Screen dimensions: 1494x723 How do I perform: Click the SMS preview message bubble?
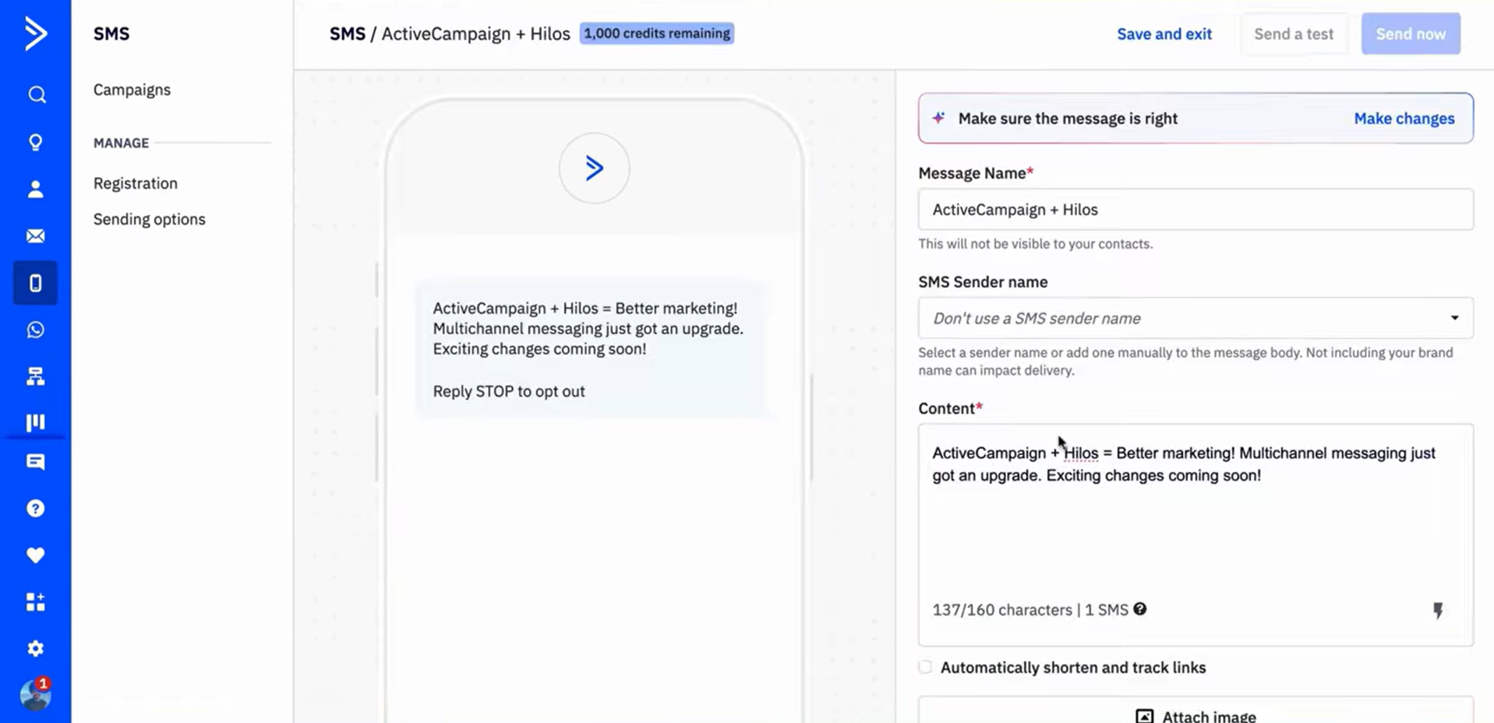pyautogui.click(x=592, y=349)
